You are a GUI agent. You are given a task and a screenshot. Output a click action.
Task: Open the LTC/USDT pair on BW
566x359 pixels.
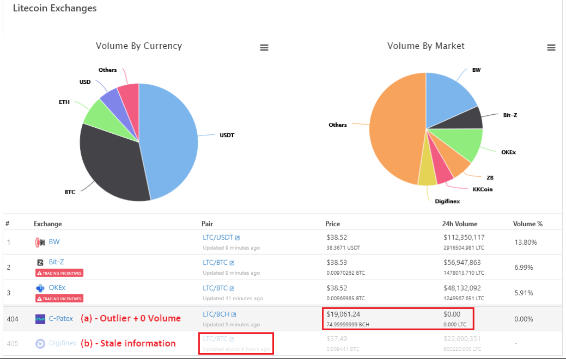pyautogui.click(x=218, y=238)
